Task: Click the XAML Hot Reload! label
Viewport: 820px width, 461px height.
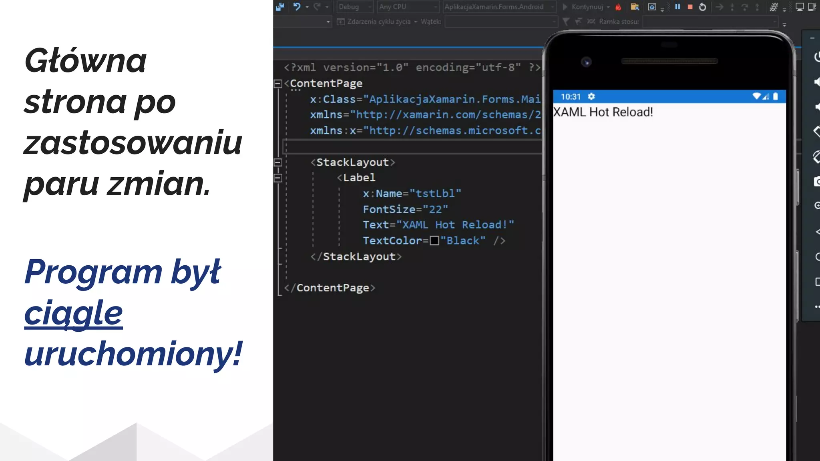Action: pos(603,112)
